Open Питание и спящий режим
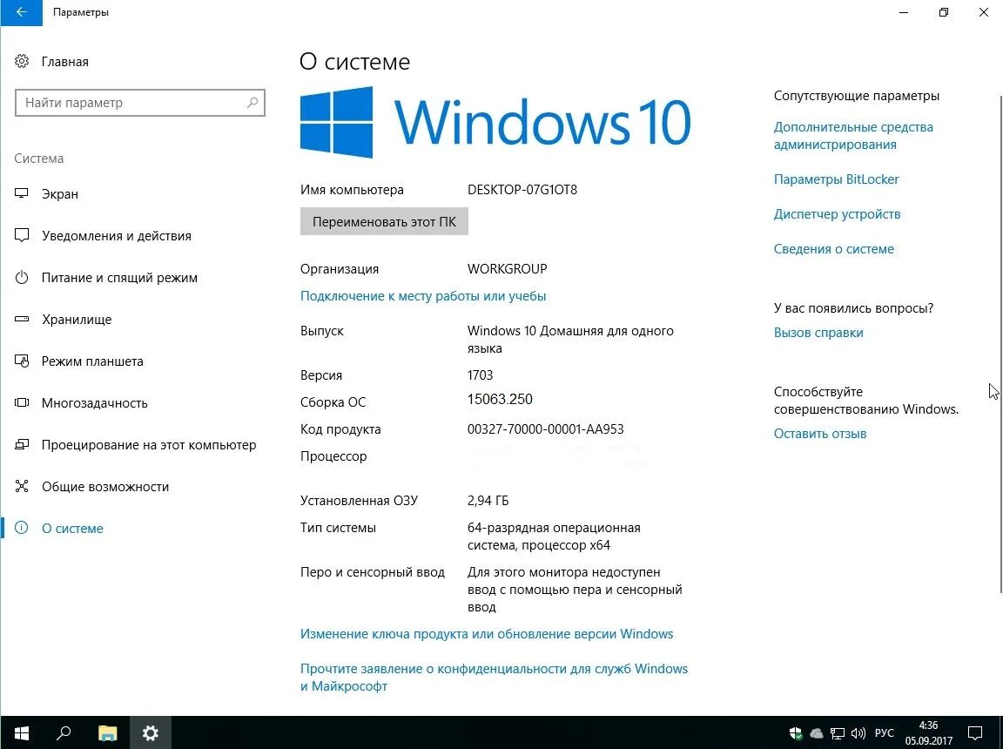The width and height of the screenshot is (1003, 749). pos(119,278)
